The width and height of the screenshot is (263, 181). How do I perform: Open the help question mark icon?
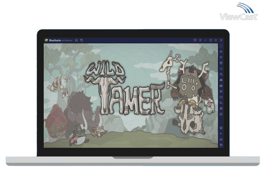coord(195,40)
